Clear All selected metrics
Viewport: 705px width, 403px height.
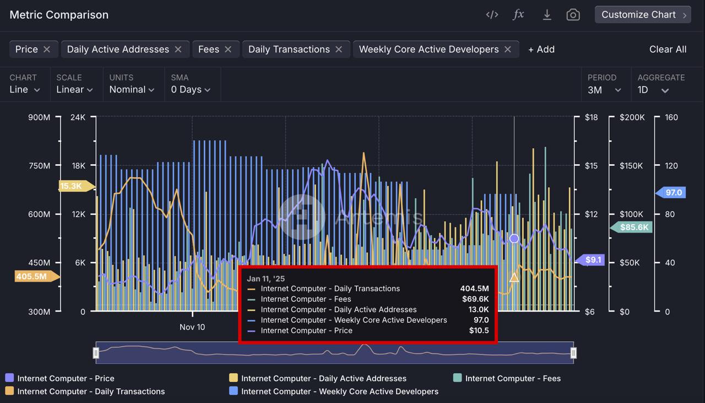tap(668, 49)
